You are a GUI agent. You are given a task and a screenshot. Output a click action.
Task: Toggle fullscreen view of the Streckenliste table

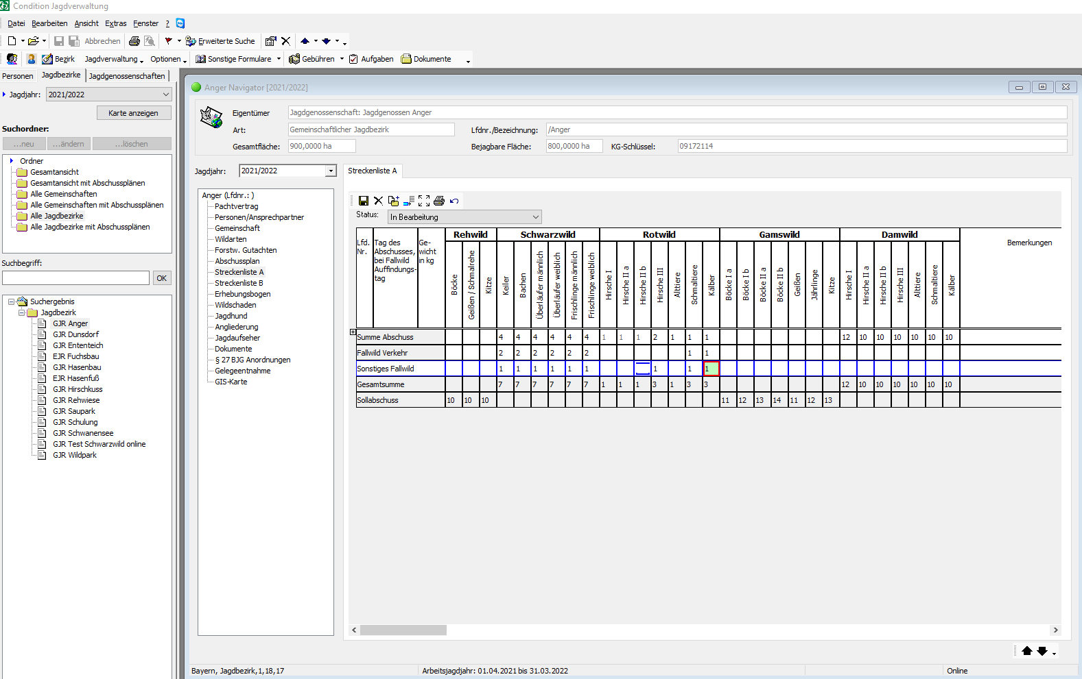424,201
